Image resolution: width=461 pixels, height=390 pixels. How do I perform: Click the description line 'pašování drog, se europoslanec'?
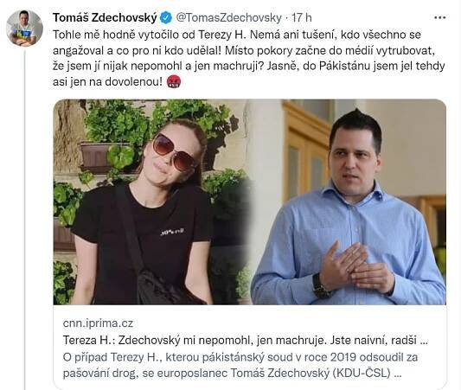(x=232, y=374)
